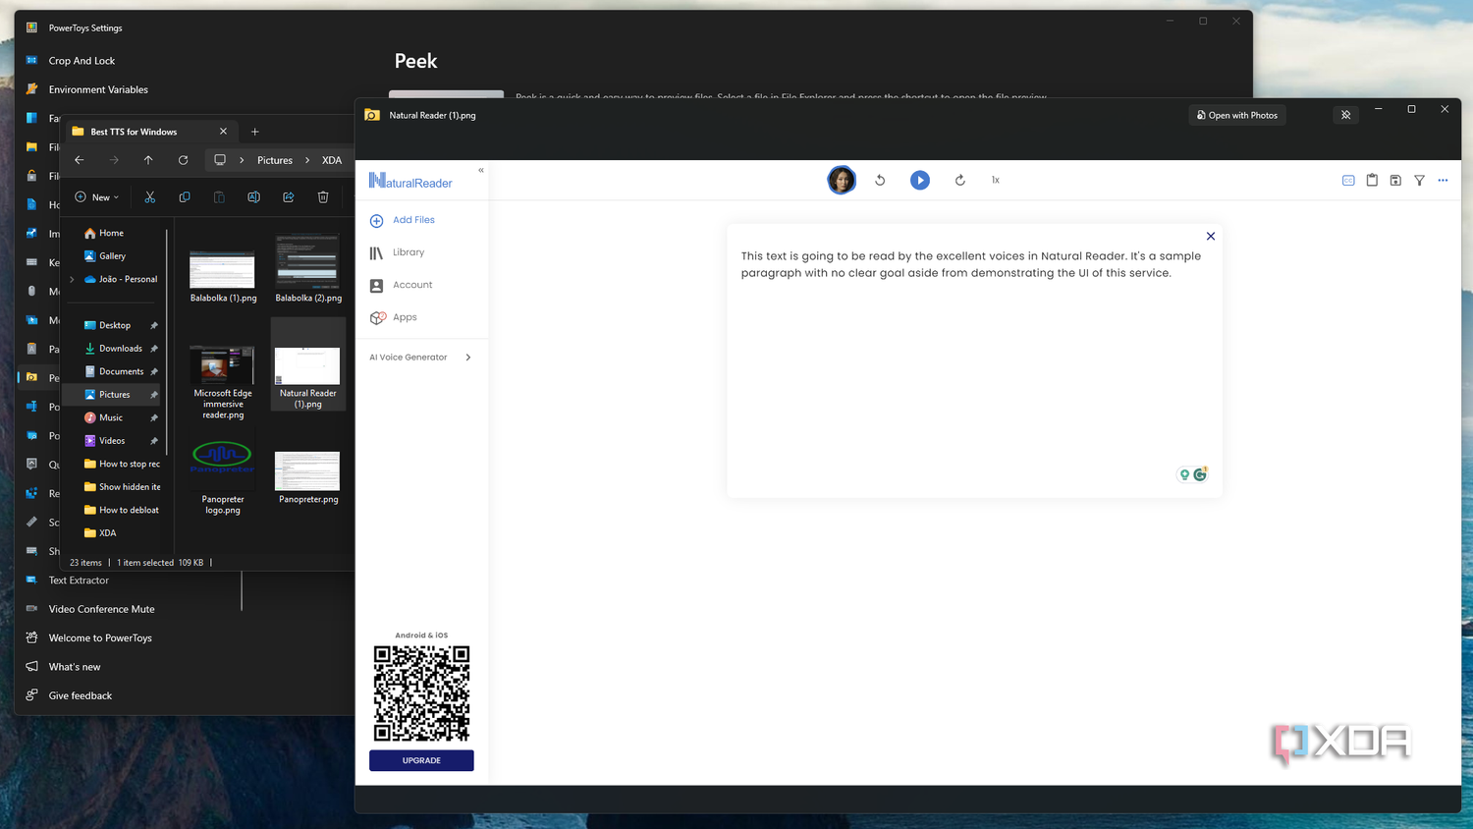Viewport: 1473px width, 829px height.
Task: Open What's new in PowerToys
Action: (x=75, y=667)
